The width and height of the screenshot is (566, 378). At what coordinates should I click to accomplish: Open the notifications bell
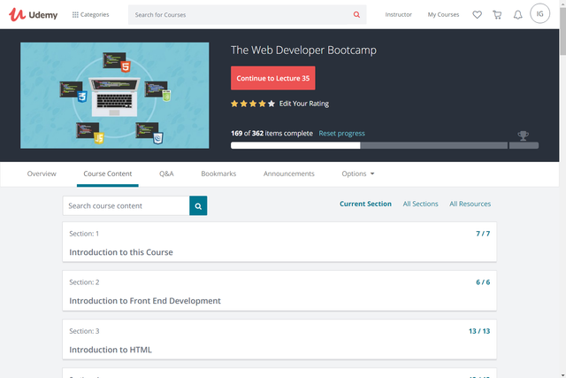(518, 15)
